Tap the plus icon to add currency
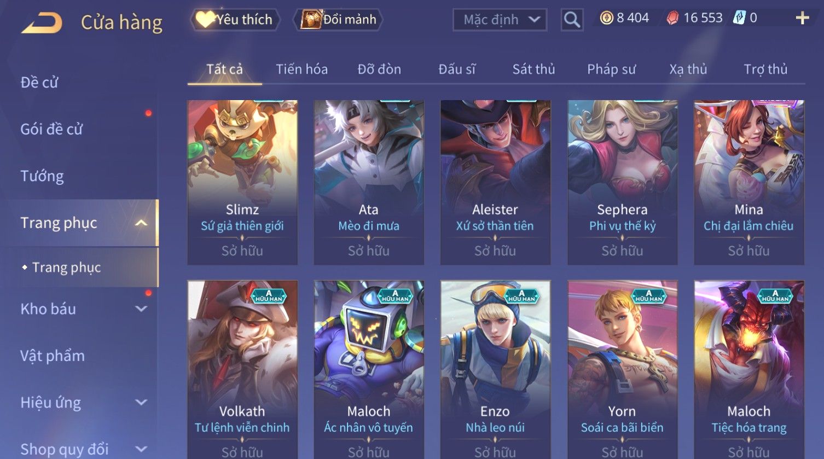 (802, 19)
